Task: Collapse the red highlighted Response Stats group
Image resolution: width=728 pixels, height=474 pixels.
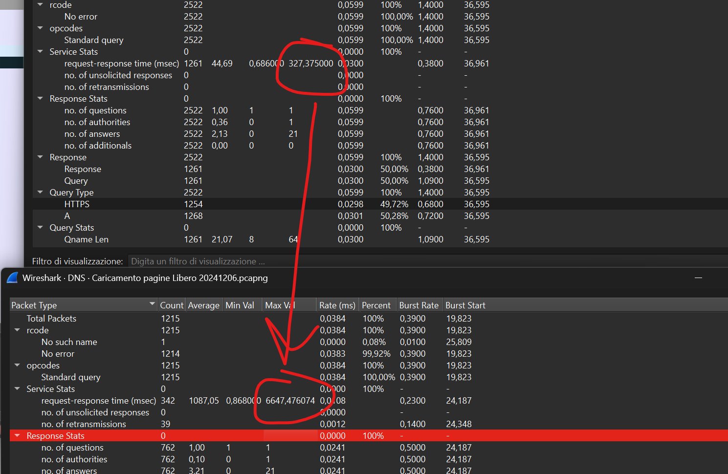Action: point(18,436)
